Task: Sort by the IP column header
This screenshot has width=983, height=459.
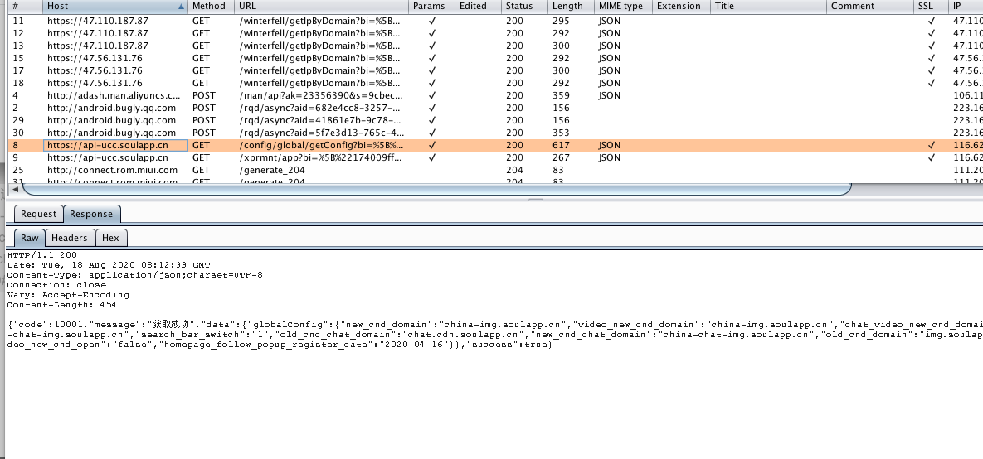Action: 966,7
